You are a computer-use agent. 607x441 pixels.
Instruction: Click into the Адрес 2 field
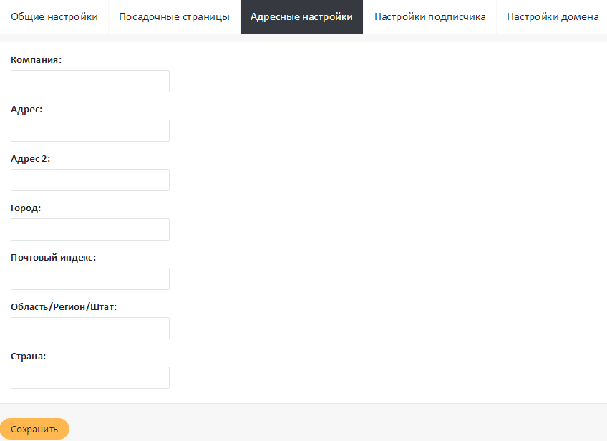90,180
